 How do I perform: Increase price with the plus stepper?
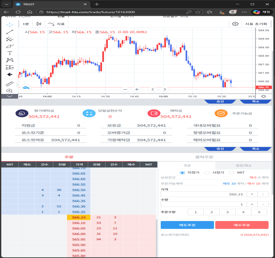[x=252, y=194]
